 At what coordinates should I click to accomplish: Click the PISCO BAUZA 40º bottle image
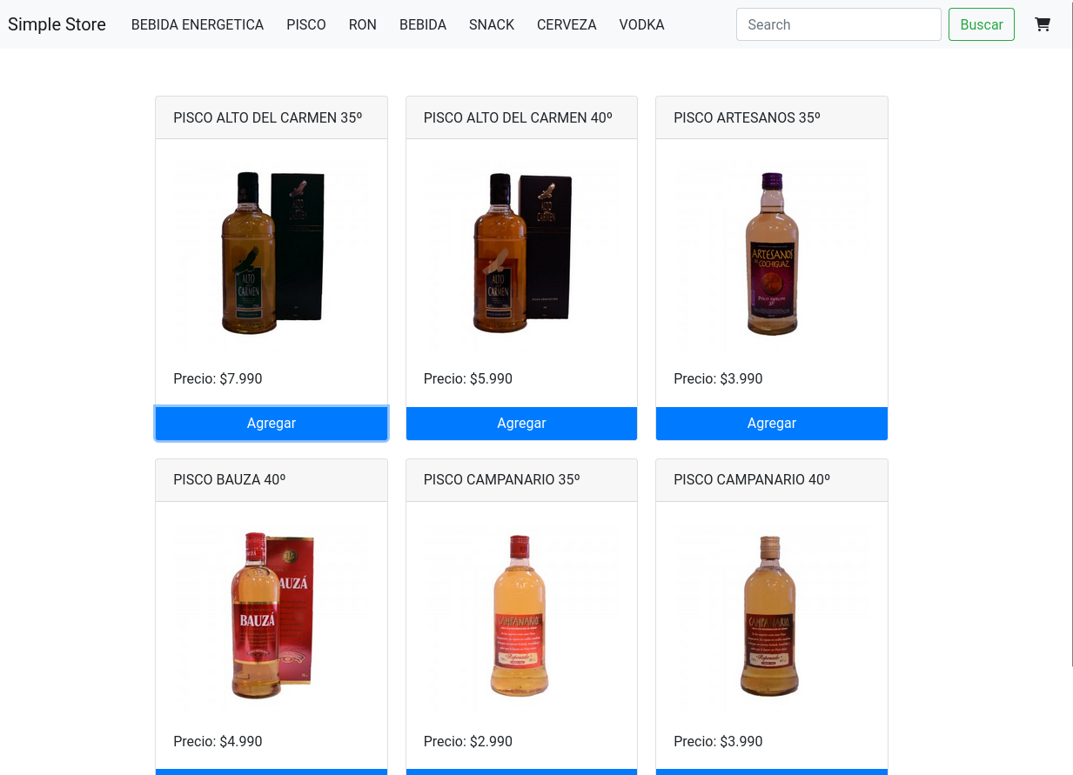click(x=271, y=614)
